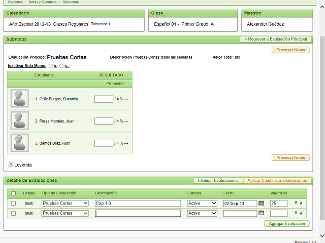
Task: Tick the checkbox for Cap 1-3 evaluation
Action: click(x=14, y=203)
